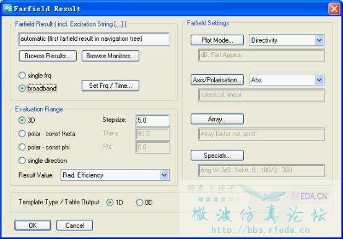Confirm with the OK button
This screenshot has width=343, height=239.
33,225
